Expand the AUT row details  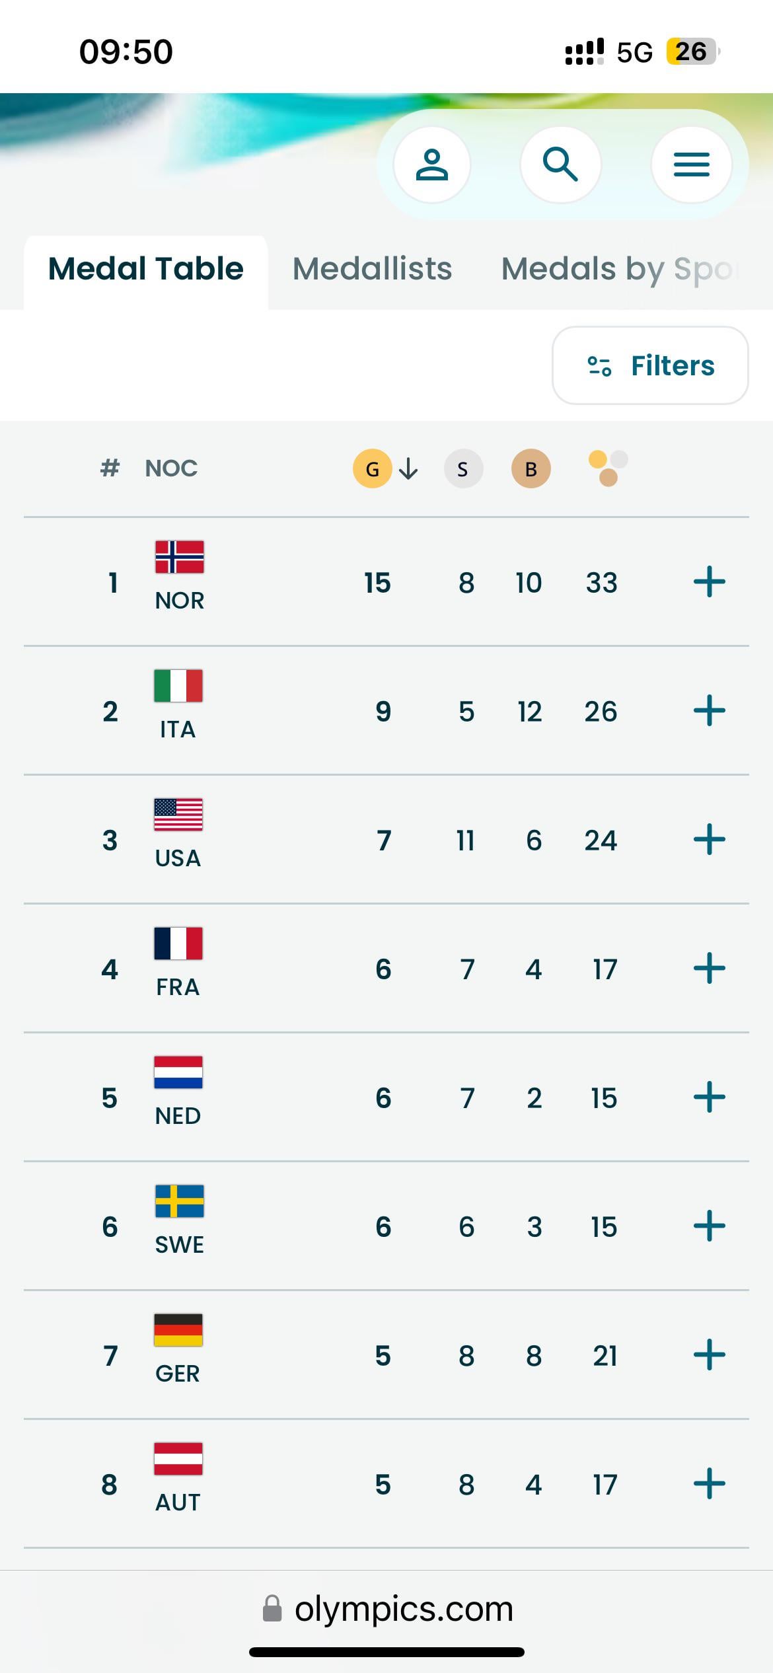pyautogui.click(x=709, y=1484)
